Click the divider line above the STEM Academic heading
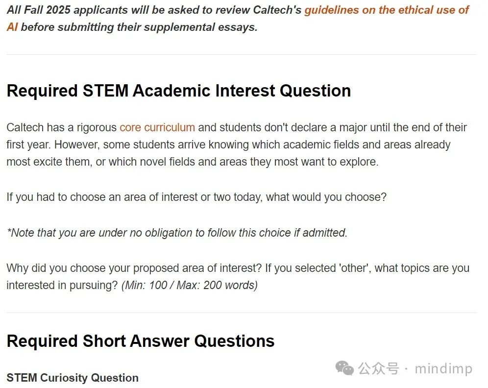This screenshot has width=488, height=388. pyautogui.click(x=241, y=54)
